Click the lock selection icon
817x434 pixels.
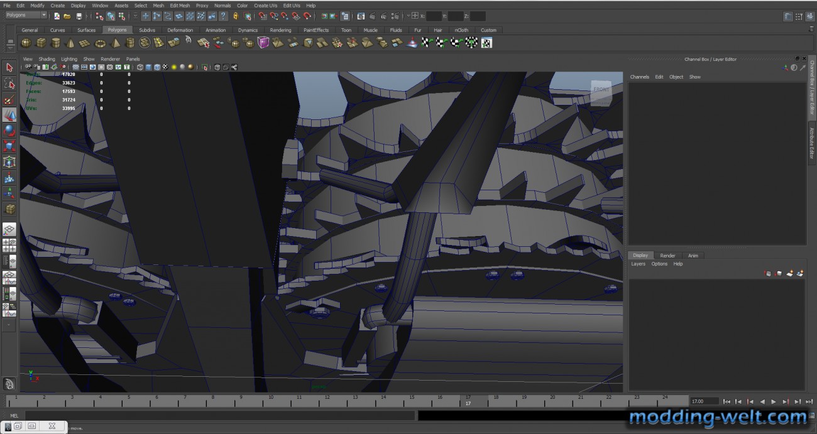pyautogui.click(x=236, y=16)
